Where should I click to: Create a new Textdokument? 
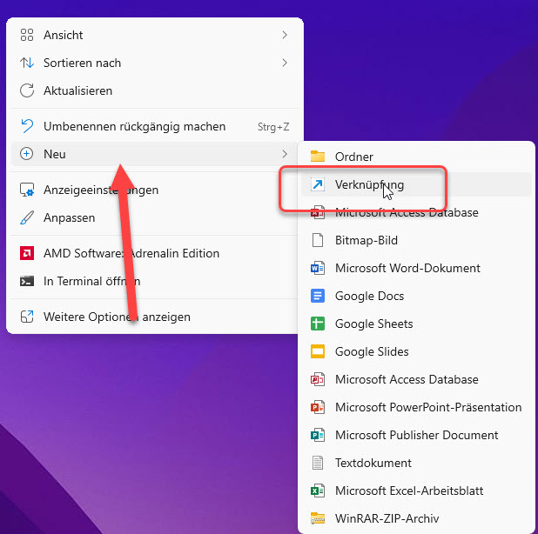(x=416, y=463)
